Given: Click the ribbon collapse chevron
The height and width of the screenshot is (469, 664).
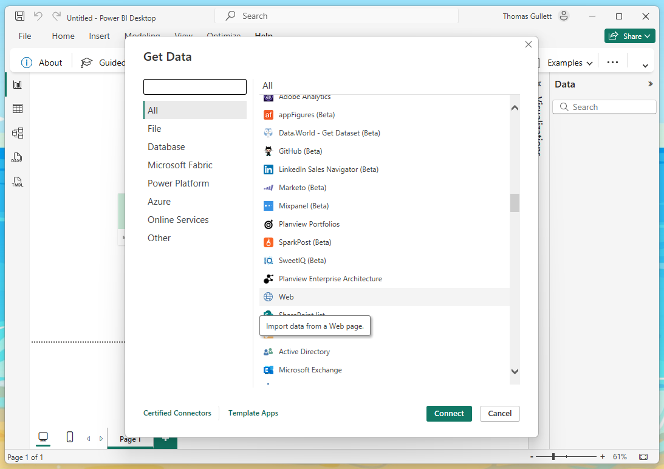Looking at the screenshot, I should (x=645, y=66).
